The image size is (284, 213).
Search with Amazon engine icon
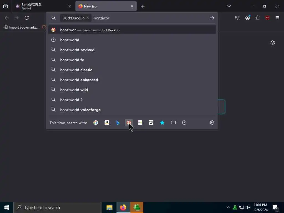pyautogui.click(x=107, y=123)
